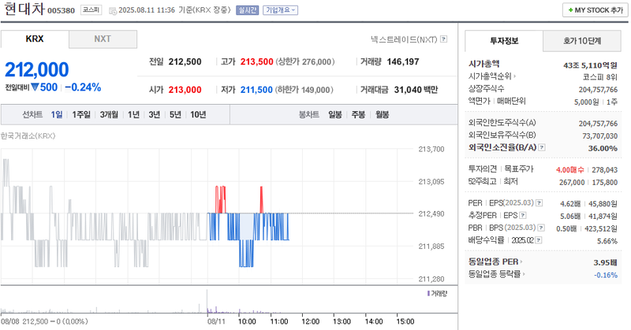This screenshot has width=631, height=330.
Task: Show the 10년 line chart
Action: 199,114
